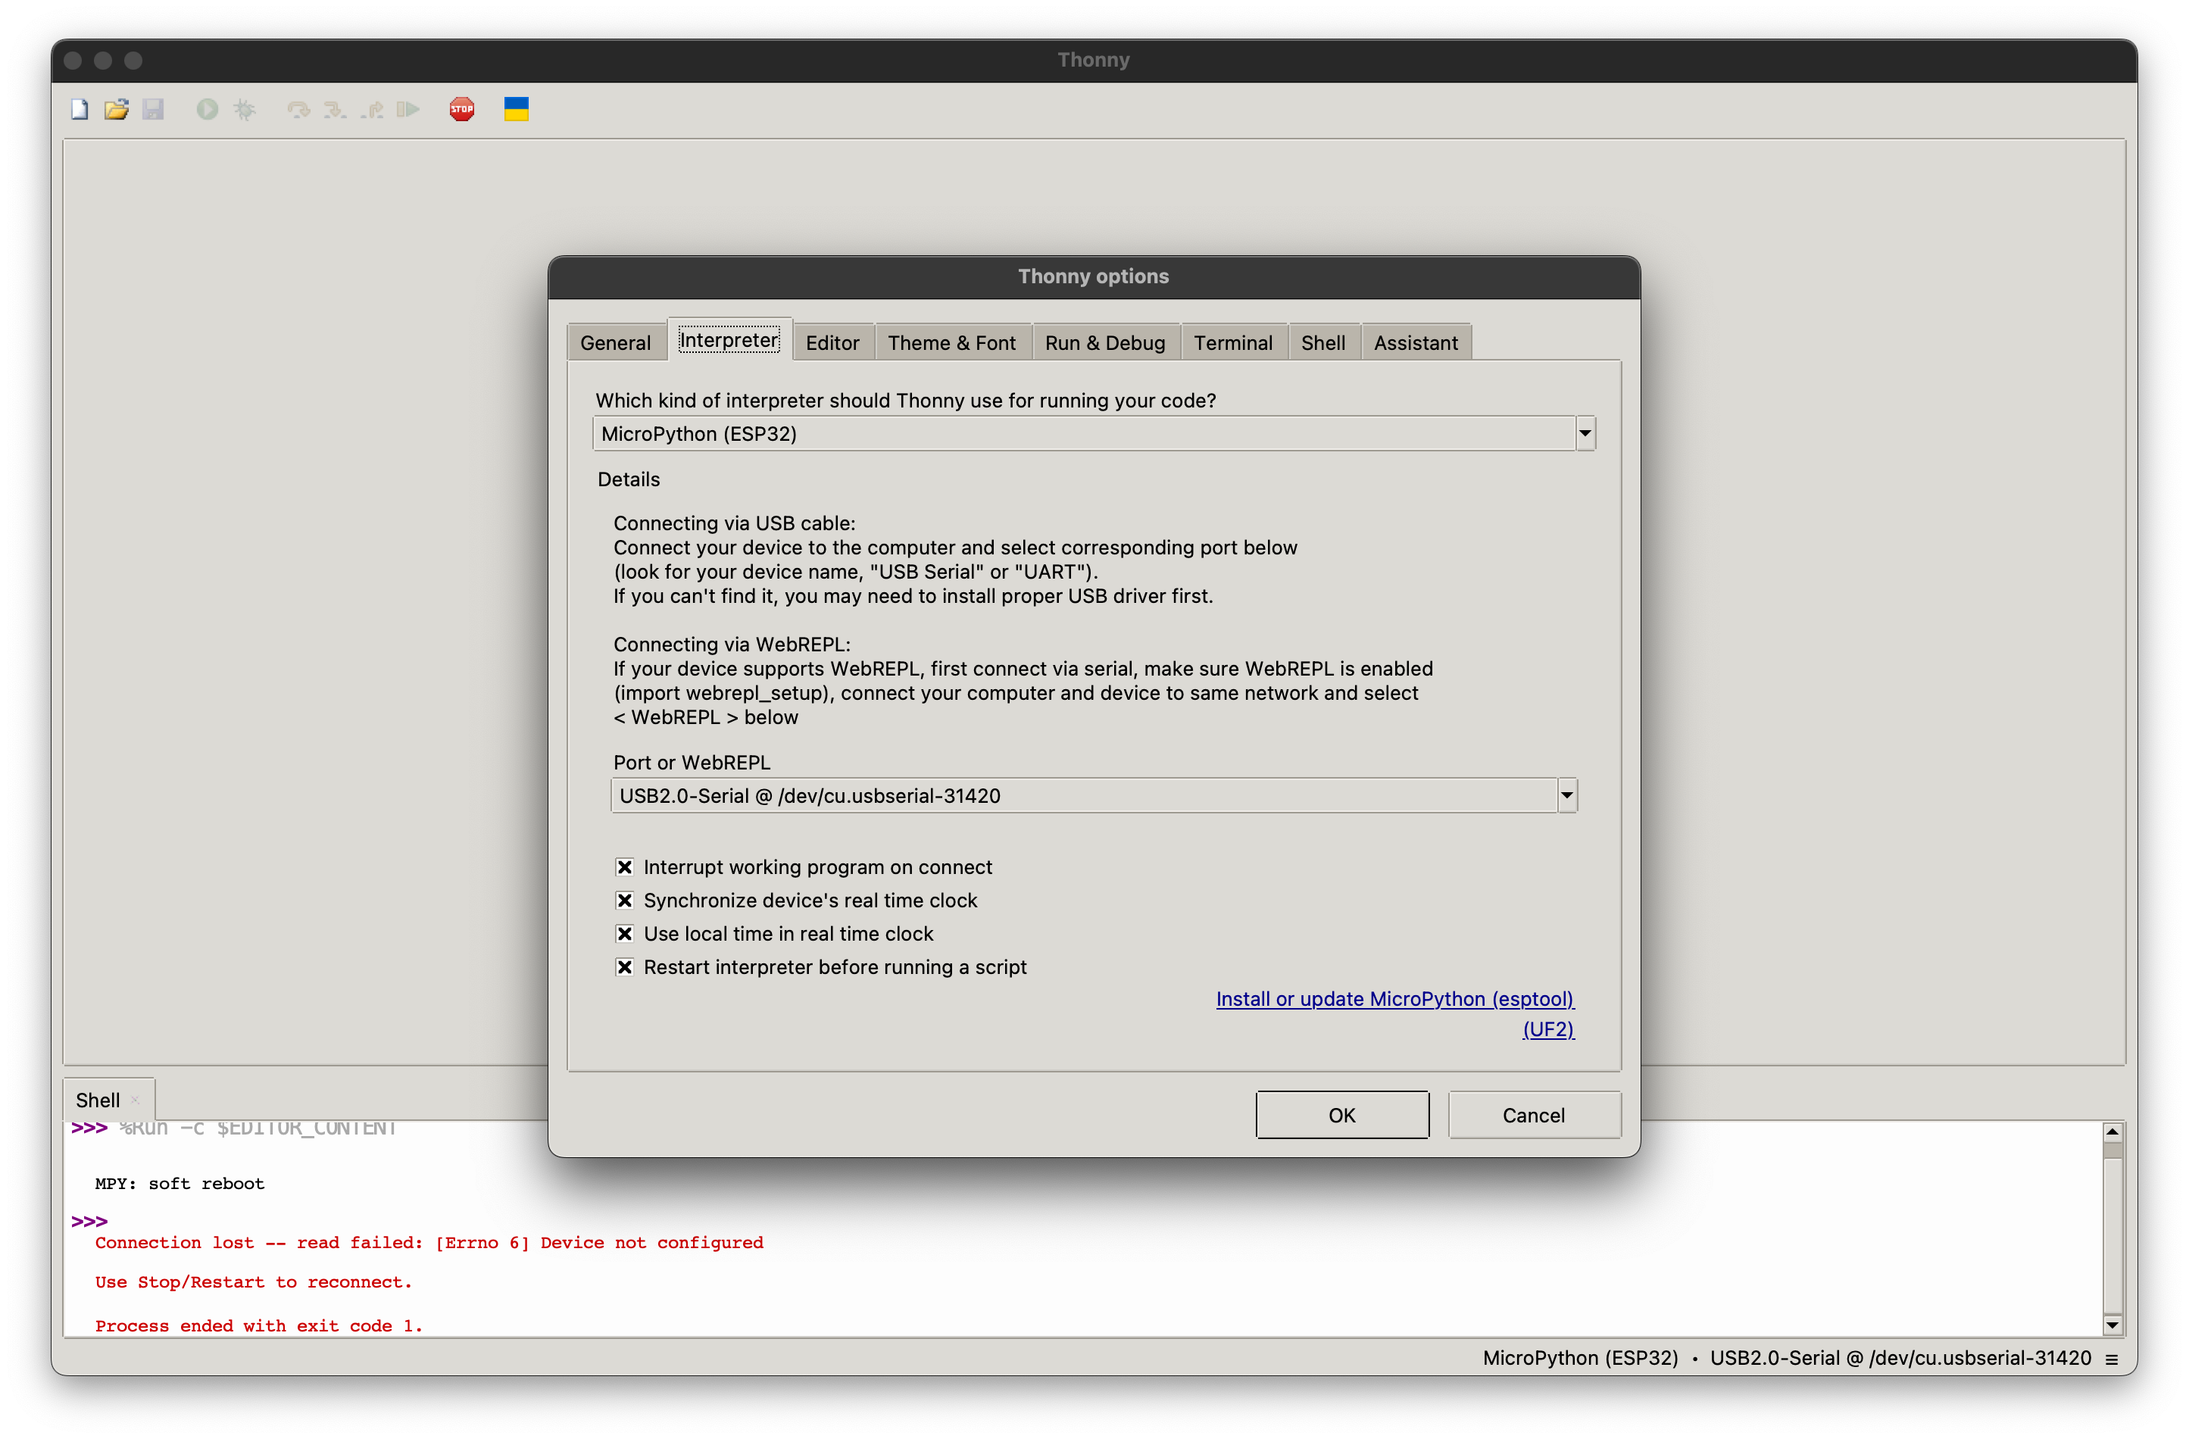Click the Shell scrollbar down arrow
The image size is (2189, 1439).
(2112, 1325)
